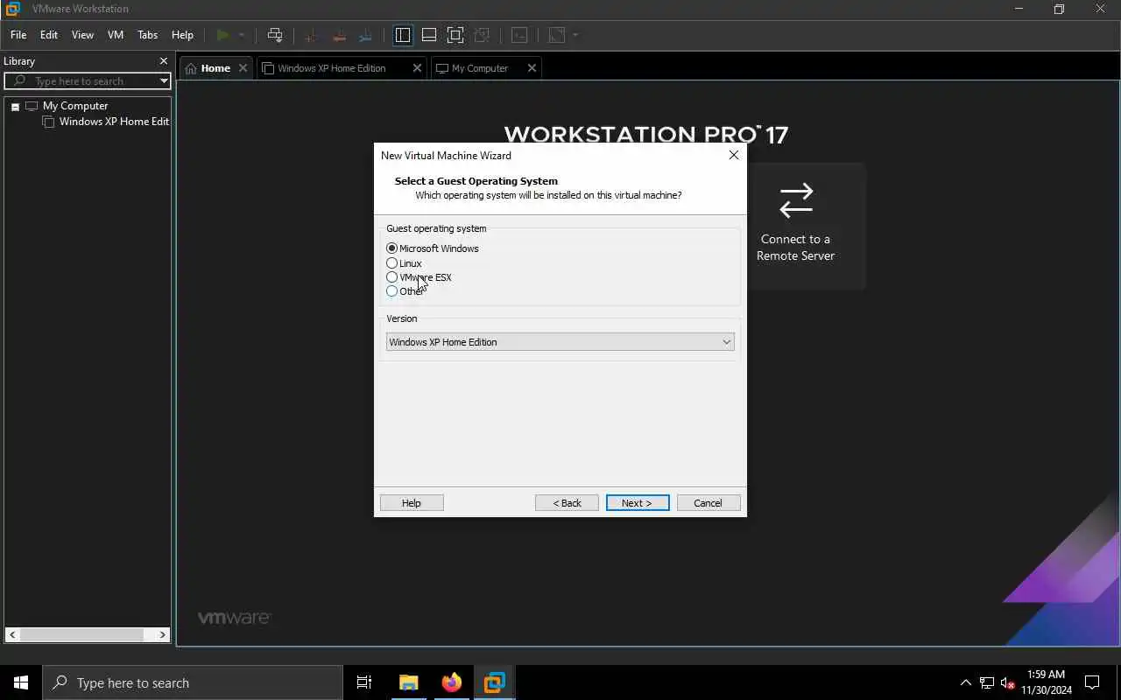Close the Library panel
Screen dimensions: 1121x700
click(163, 61)
